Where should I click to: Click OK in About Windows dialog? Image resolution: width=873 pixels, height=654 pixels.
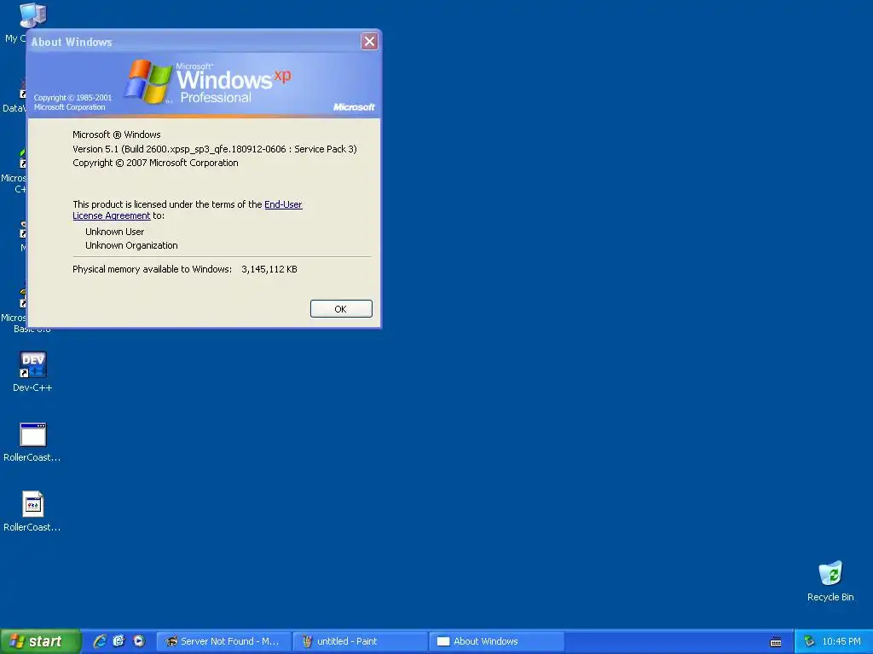[341, 308]
